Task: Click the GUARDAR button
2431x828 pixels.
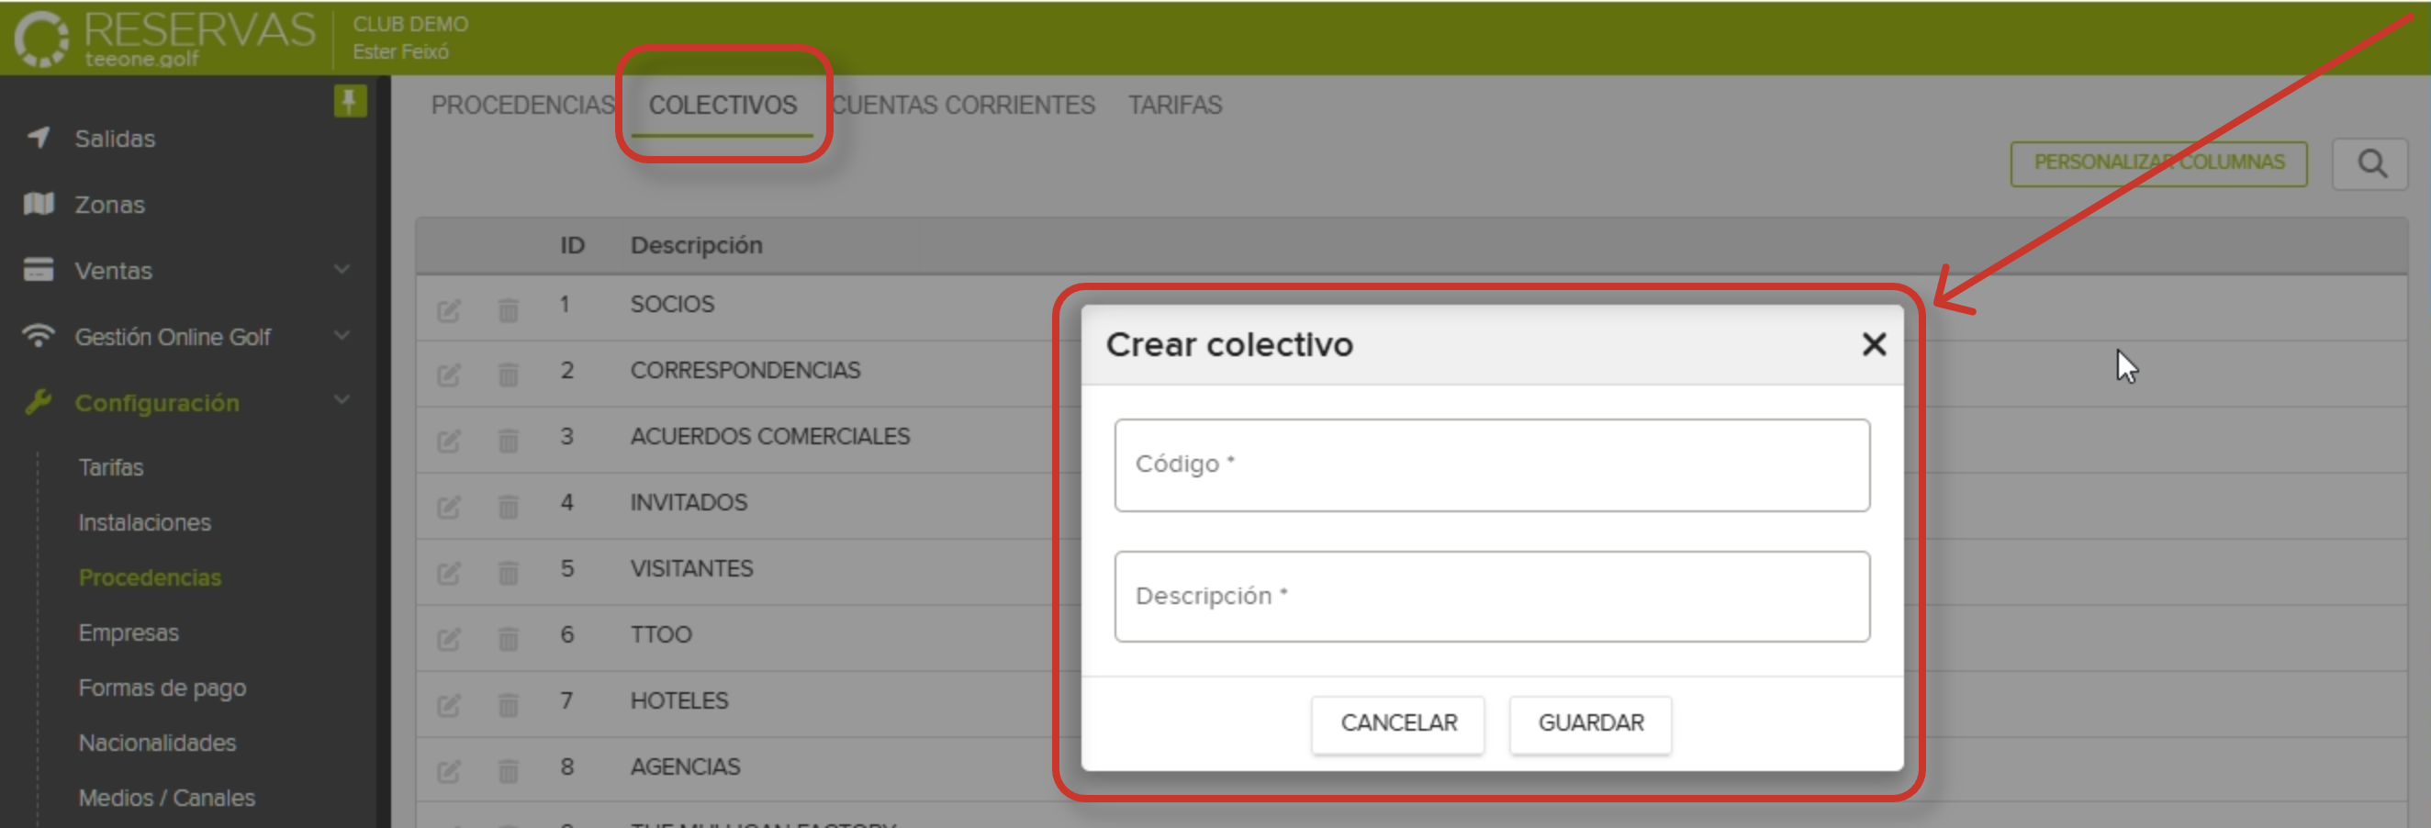Action: [1591, 723]
